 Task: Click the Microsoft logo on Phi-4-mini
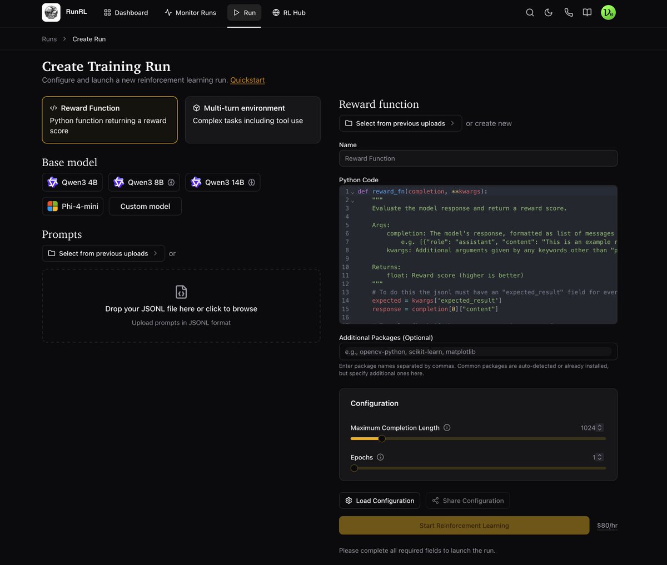pyautogui.click(x=53, y=206)
